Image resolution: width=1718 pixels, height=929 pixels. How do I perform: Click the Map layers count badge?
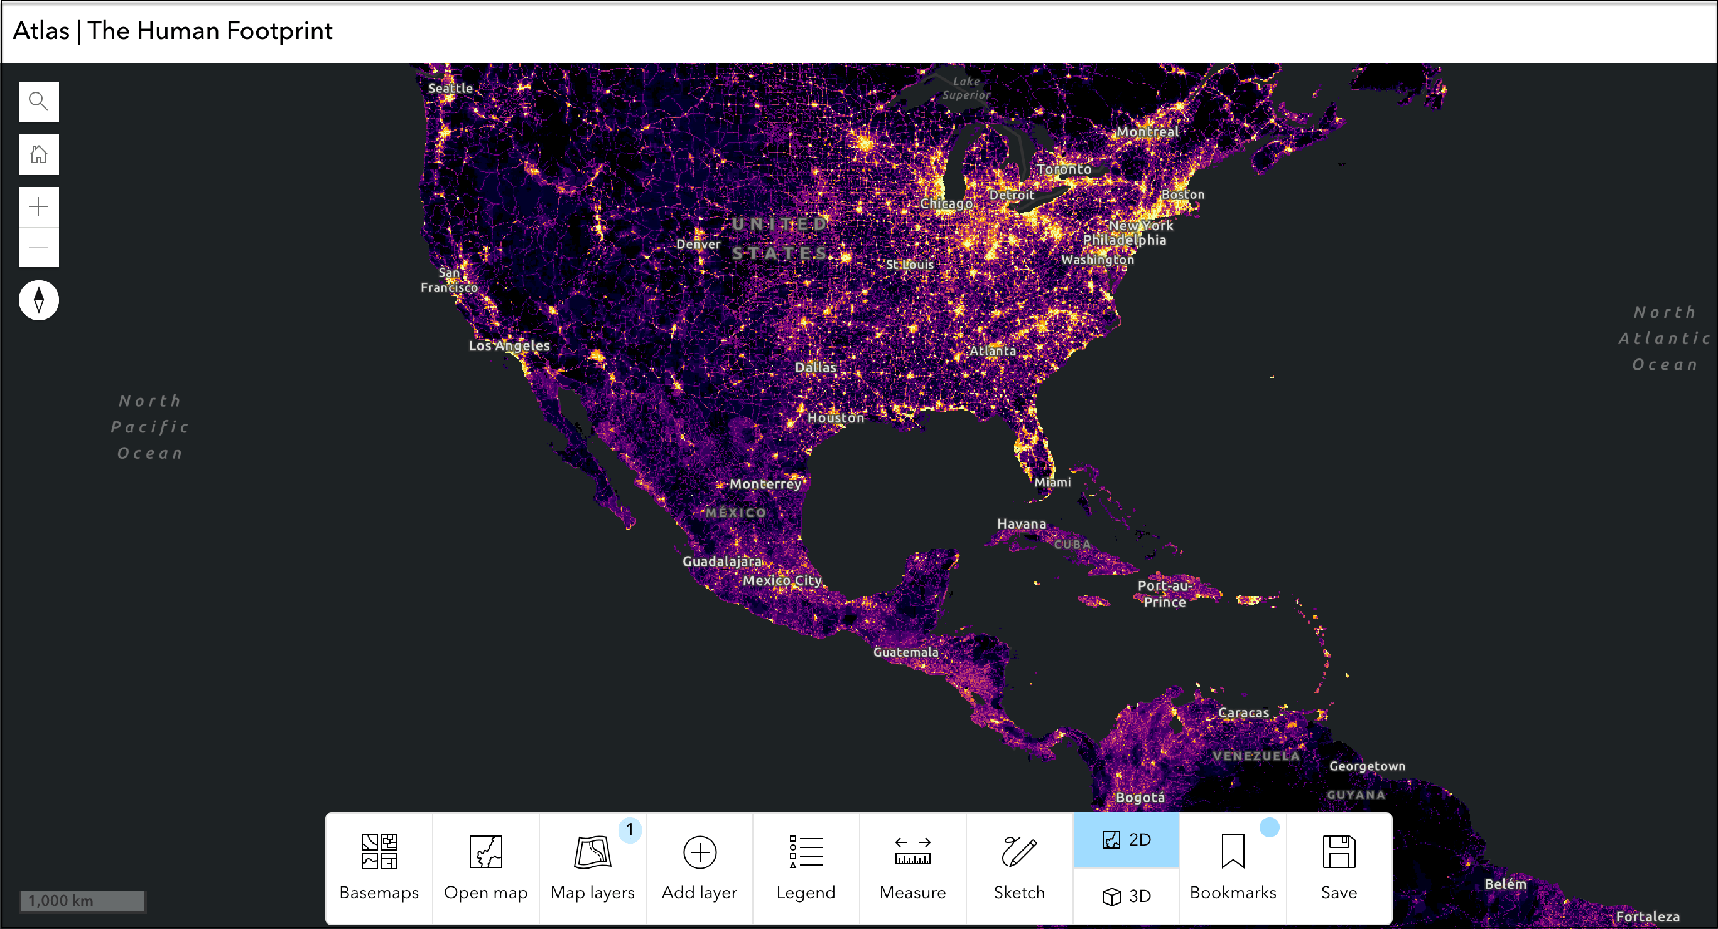click(630, 830)
